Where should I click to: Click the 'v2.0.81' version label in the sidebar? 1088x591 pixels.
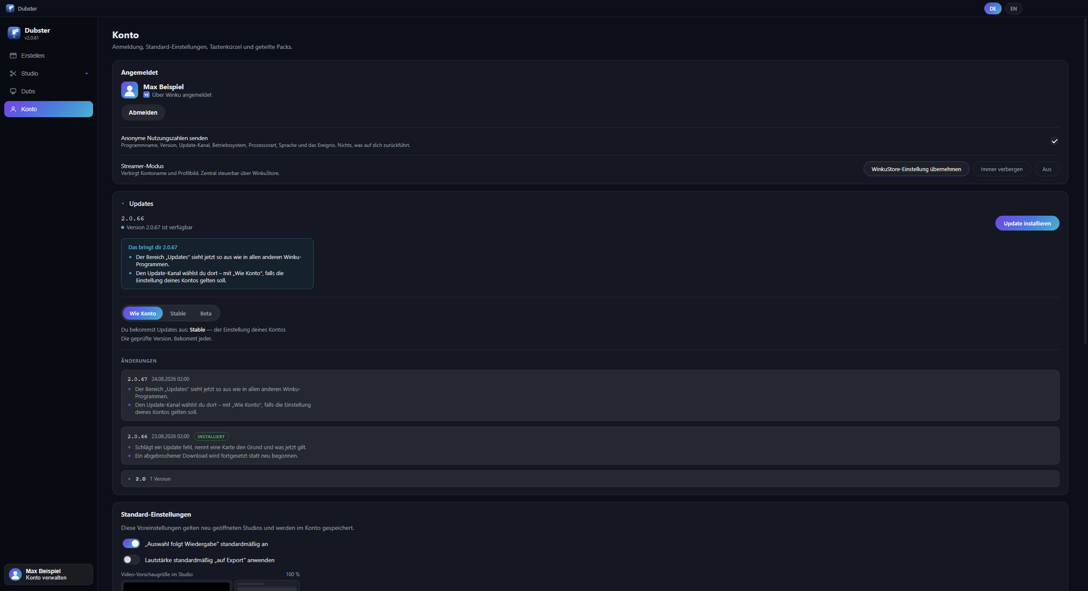click(x=31, y=38)
